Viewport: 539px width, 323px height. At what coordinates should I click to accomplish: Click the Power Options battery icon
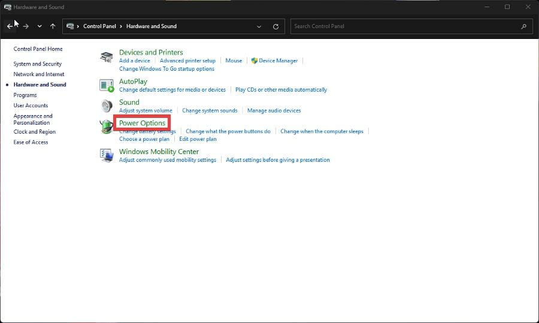107,126
